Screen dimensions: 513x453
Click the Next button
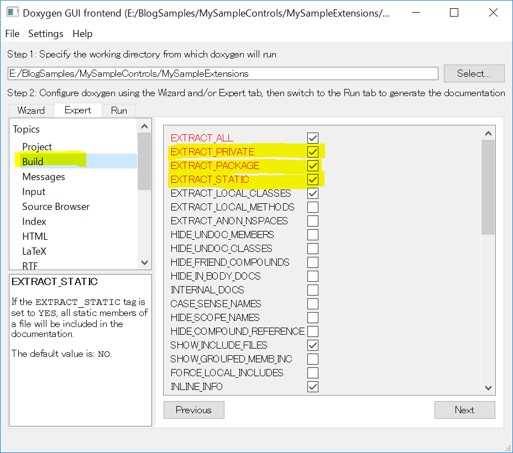pyautogui.click(x=464, y=410)
